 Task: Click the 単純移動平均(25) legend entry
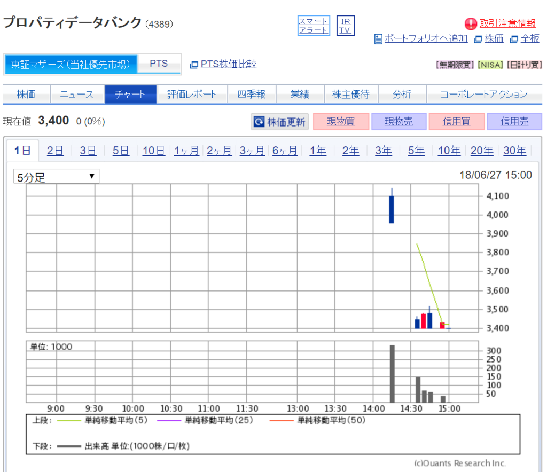[x=205, y=420]
